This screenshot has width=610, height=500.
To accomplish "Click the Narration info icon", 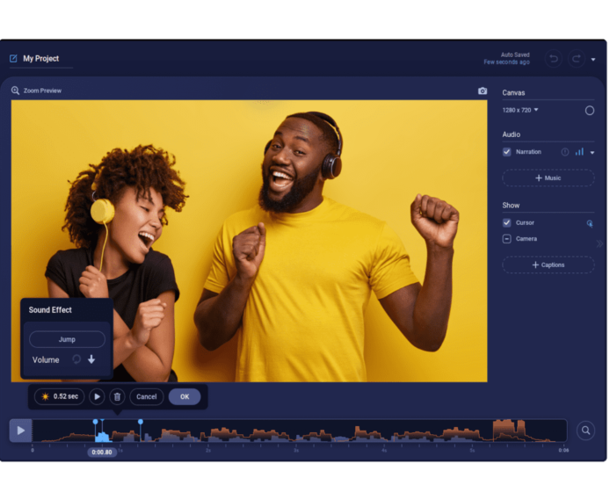I will [565, 152].
